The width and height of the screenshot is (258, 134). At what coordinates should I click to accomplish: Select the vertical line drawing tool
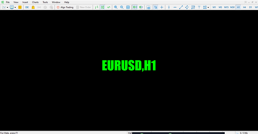169,7
